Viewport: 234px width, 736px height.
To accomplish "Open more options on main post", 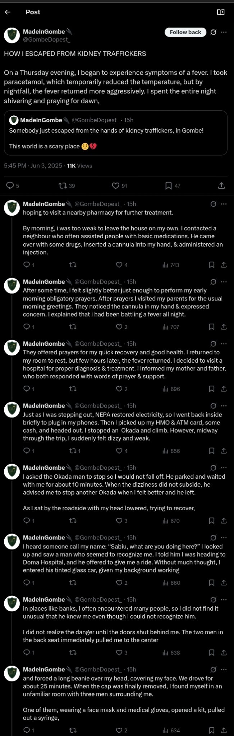I will coord(224,32).
